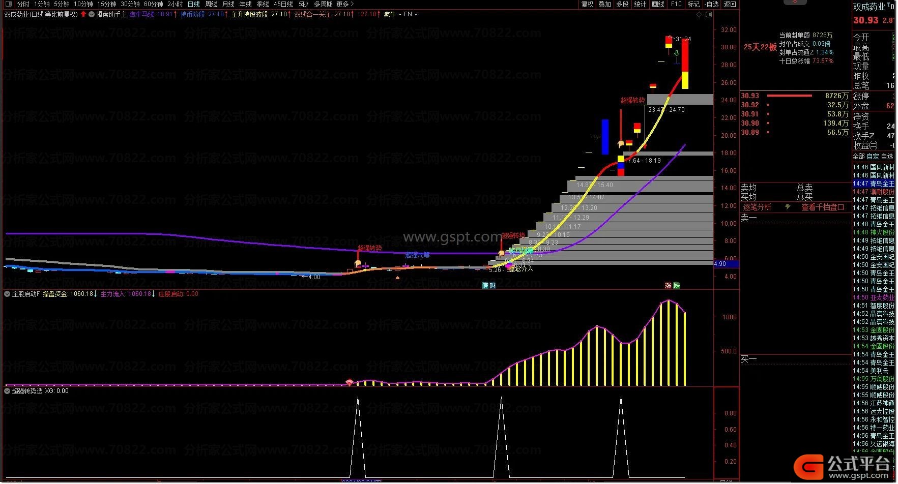The width and height of the screenshot is (898, 484).
Task: Select the 15分钟 period
Action: (x=107, y=4)
